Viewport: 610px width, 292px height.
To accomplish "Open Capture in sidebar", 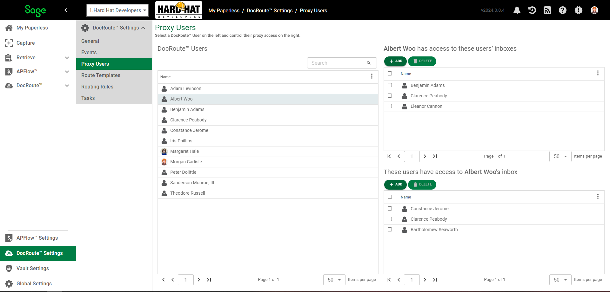I will 38,43.
